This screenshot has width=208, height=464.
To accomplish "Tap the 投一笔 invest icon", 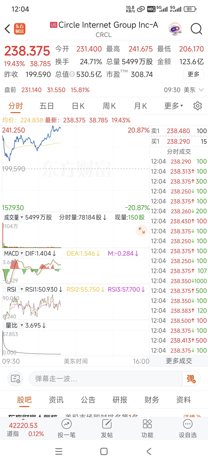I will click(x=66, y=429).
